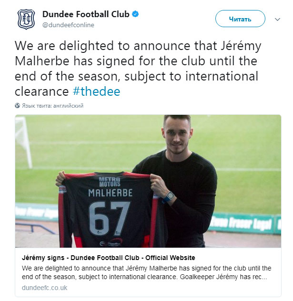This screenshot has height=301, width=293.
Task: Click the Читать follow button
Action: coord(240,19)
